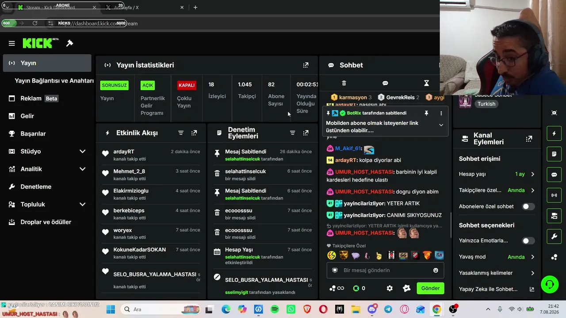Open username M_Akif_61 in chat

point(348,149)
